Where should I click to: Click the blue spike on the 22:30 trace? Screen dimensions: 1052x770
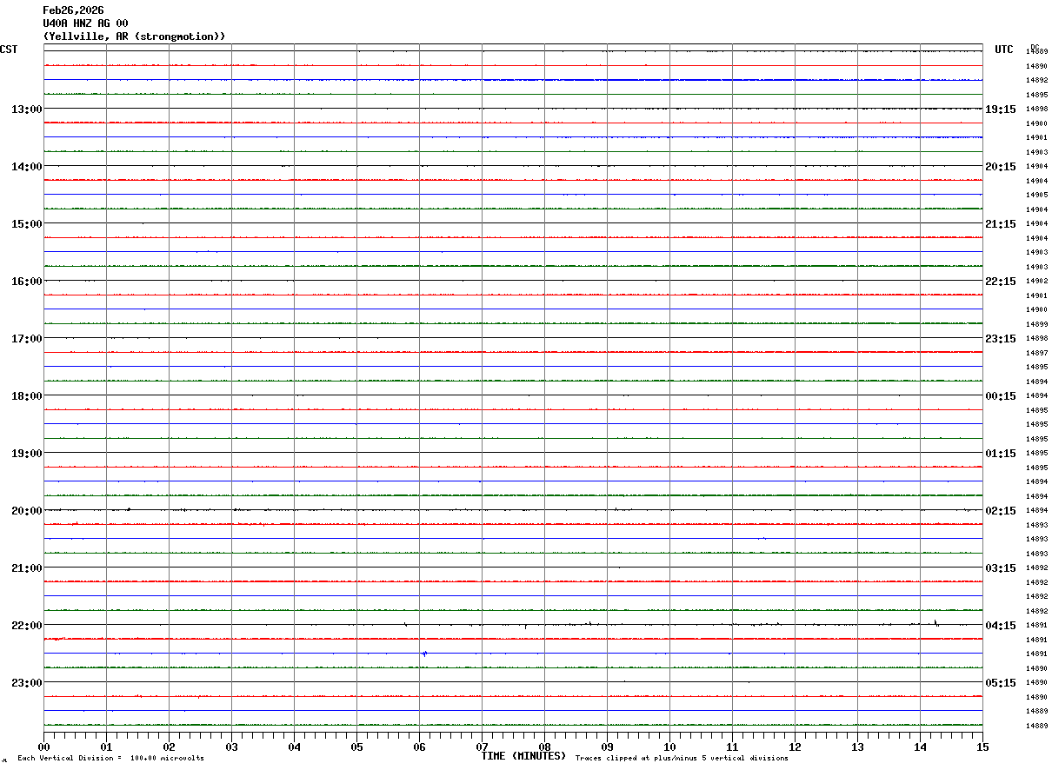click(x=424, y=654)
